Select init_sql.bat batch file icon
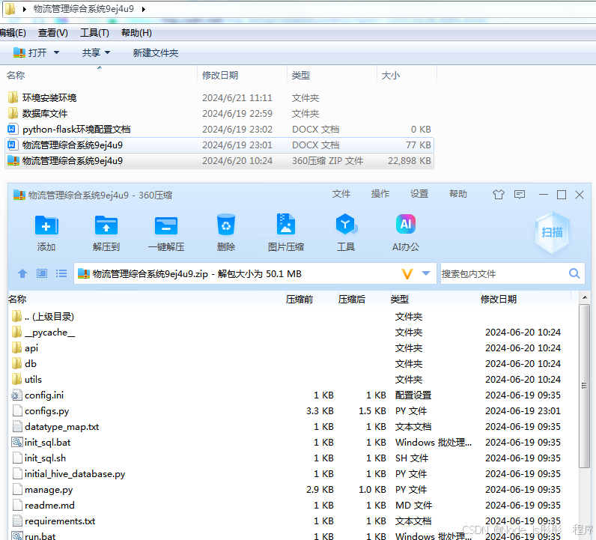Viewport: 596px width, 540px height. (16, 443)
